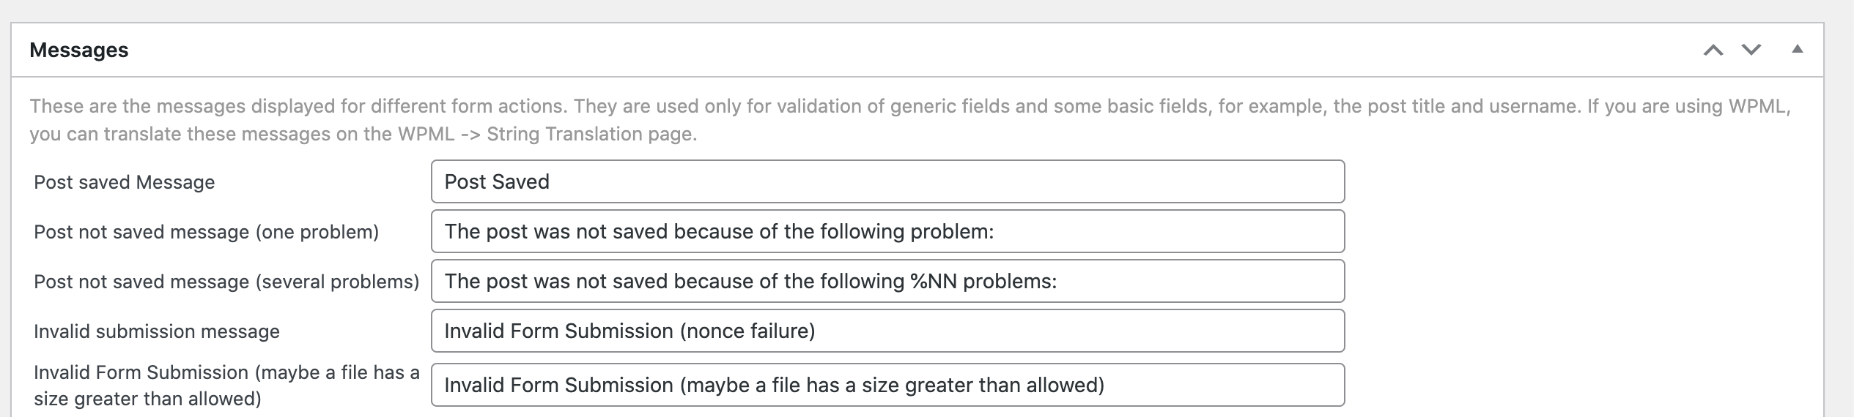The width and height of the screenshot is (1854, 417).
Task: Click the Post not saved (one problem) label
Action: coord(207,232)
